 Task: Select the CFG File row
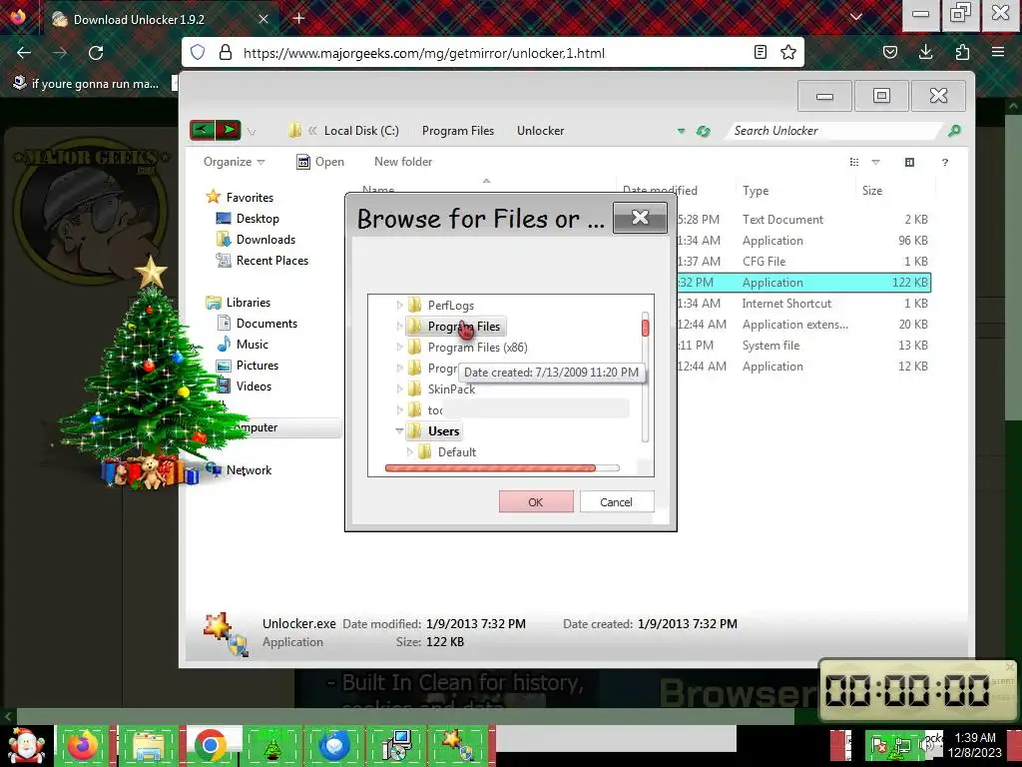pos(803,261)
